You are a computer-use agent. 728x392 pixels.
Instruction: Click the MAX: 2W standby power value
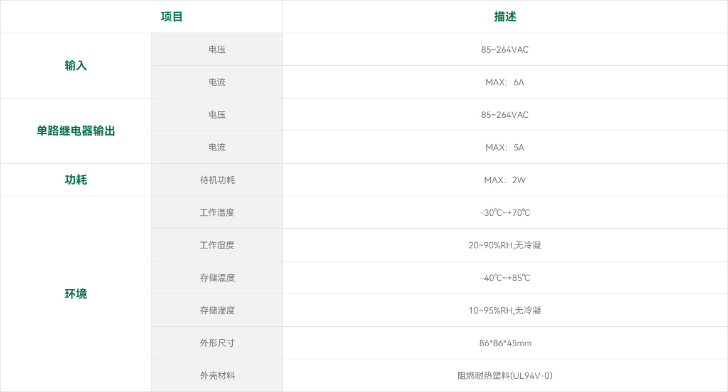click(505, 180)
